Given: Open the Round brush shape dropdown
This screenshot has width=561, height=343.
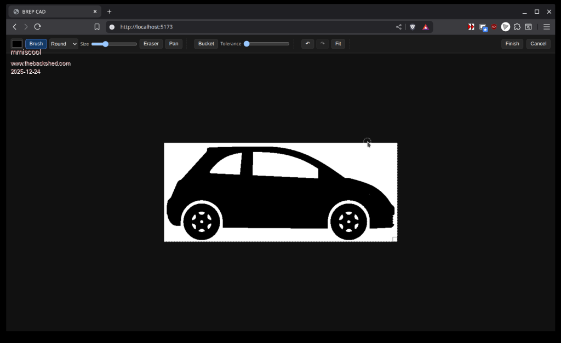Looking at the screenshot, I should (64, 44).
